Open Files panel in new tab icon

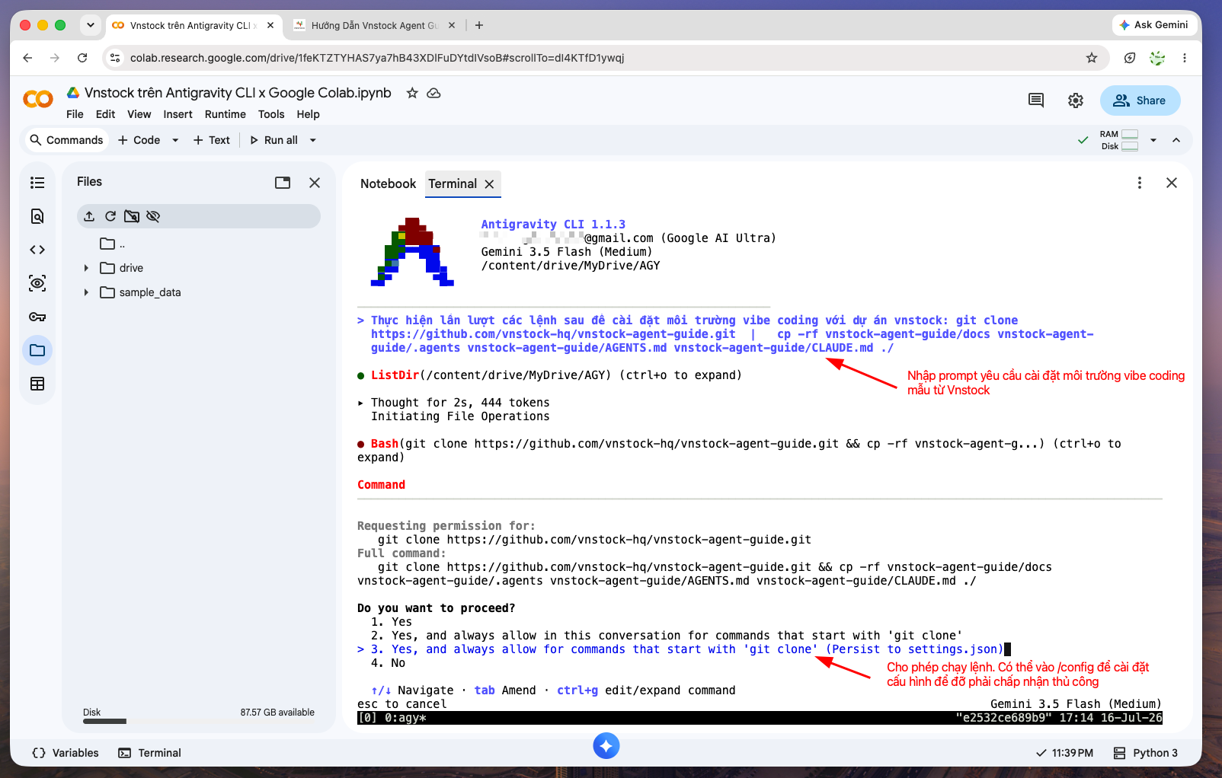tap(283, 183)
